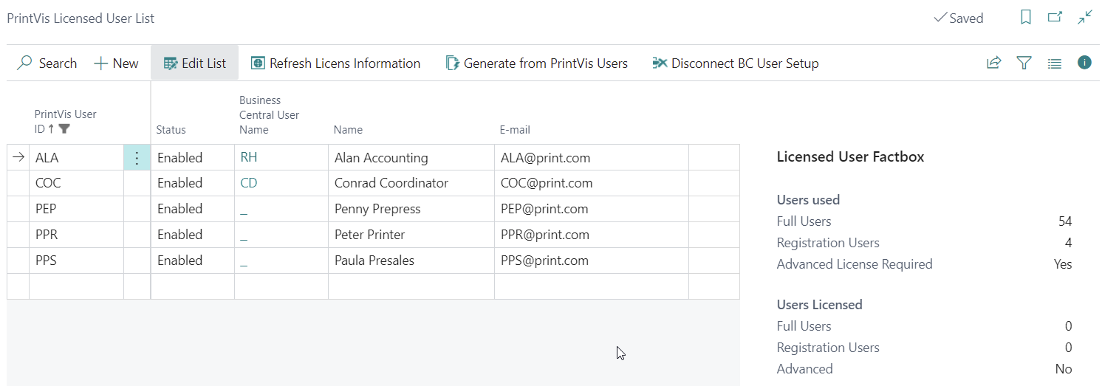The width and height of the screenshot is (1119, 386).
Task: Click Penny Prepress name cell
Action: pyautogui.click(x=411, y=209)
